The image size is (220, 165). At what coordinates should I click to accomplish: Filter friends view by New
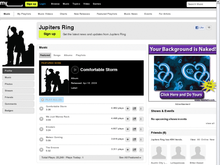click(x=212, y=140)
